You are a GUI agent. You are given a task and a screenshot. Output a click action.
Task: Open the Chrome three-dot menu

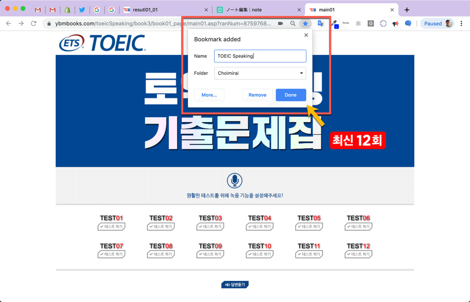pyautogui.click(x=461, y=24)
